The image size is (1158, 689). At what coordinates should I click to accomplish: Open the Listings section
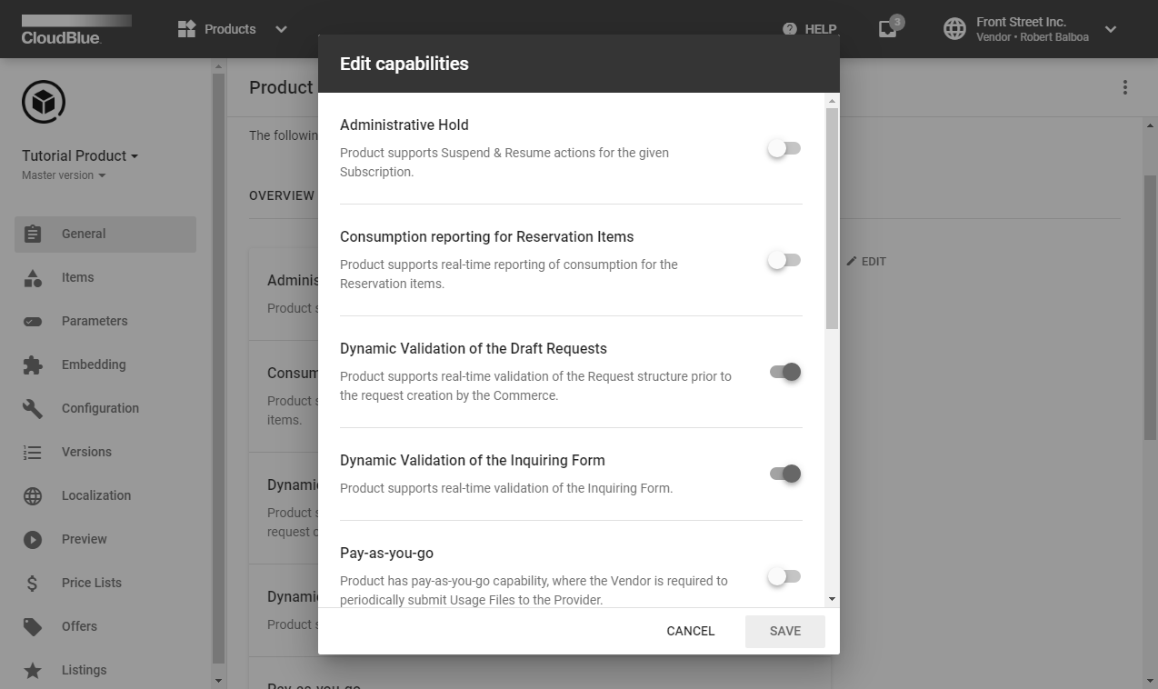click(84, 670)
